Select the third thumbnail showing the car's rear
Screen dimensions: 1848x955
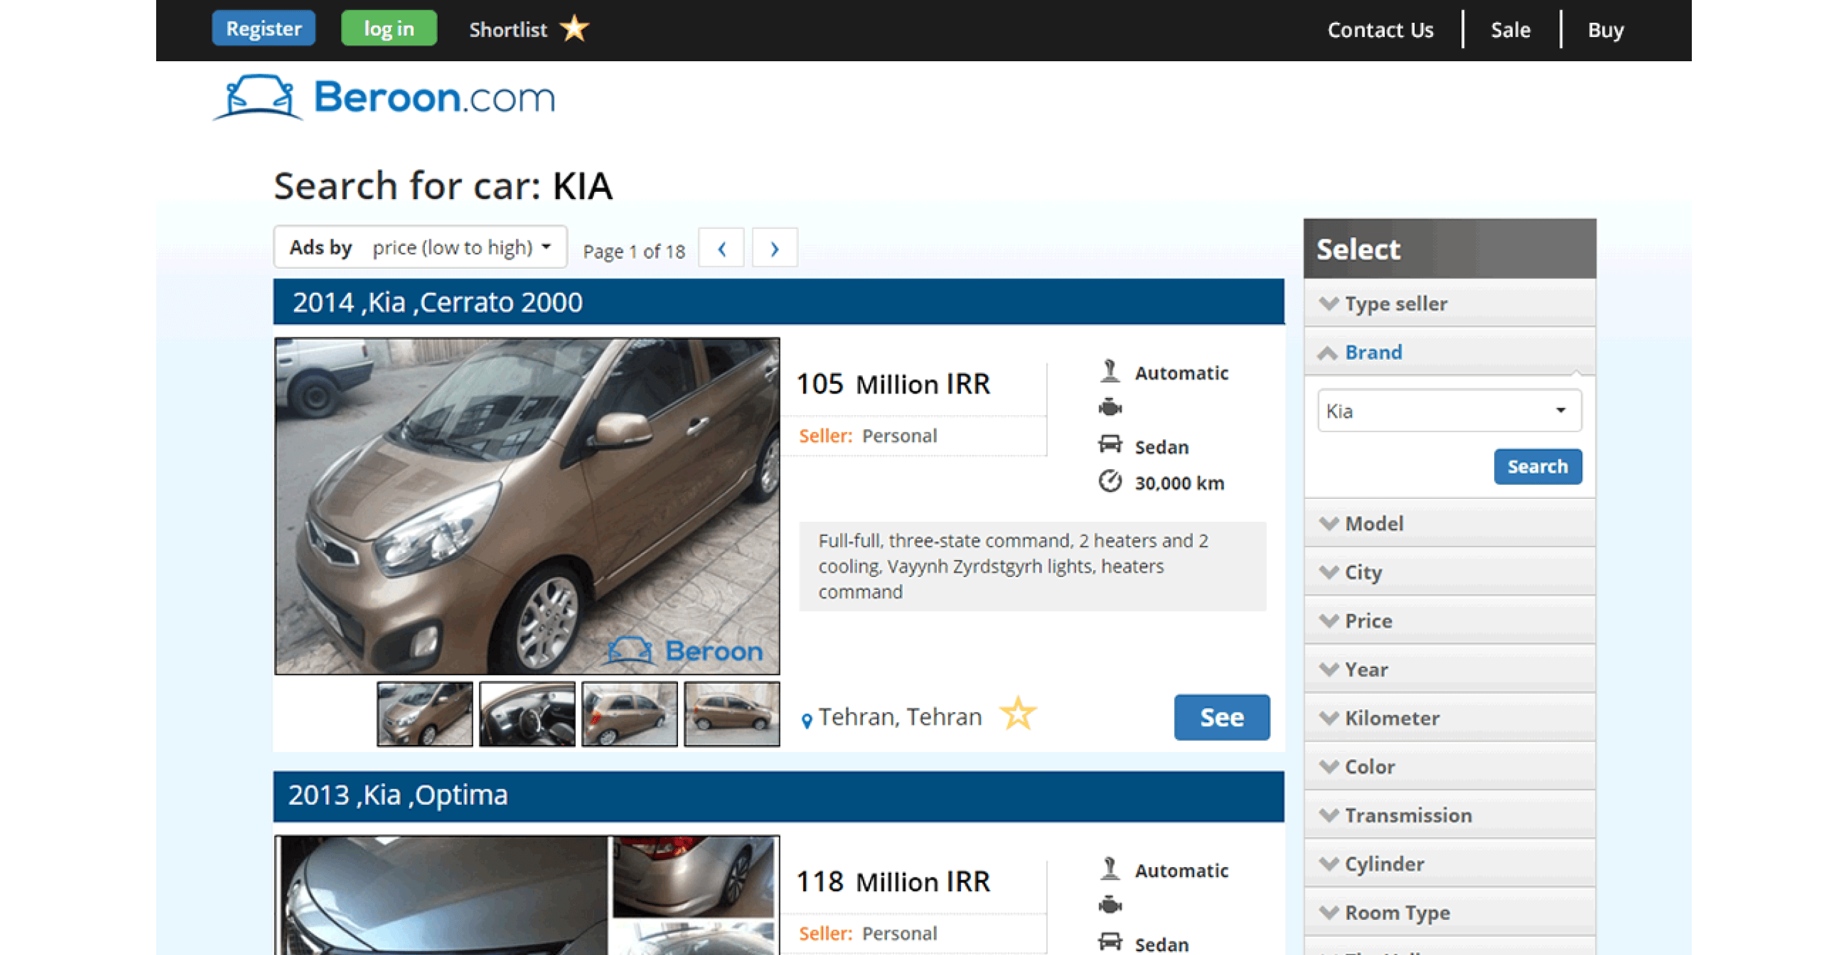click(629, 714)
